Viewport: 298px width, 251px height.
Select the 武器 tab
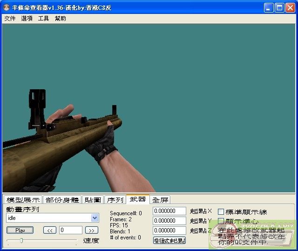click(138, 199)
